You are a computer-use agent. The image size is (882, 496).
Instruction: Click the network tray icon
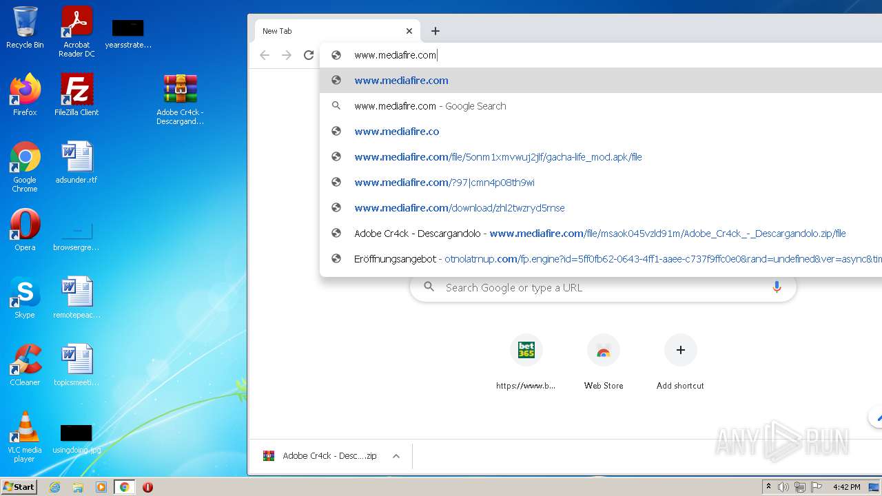(800, 487)
